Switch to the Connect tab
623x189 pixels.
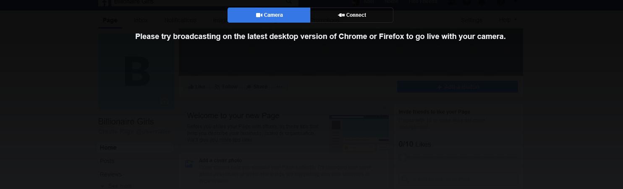[351, 15]
